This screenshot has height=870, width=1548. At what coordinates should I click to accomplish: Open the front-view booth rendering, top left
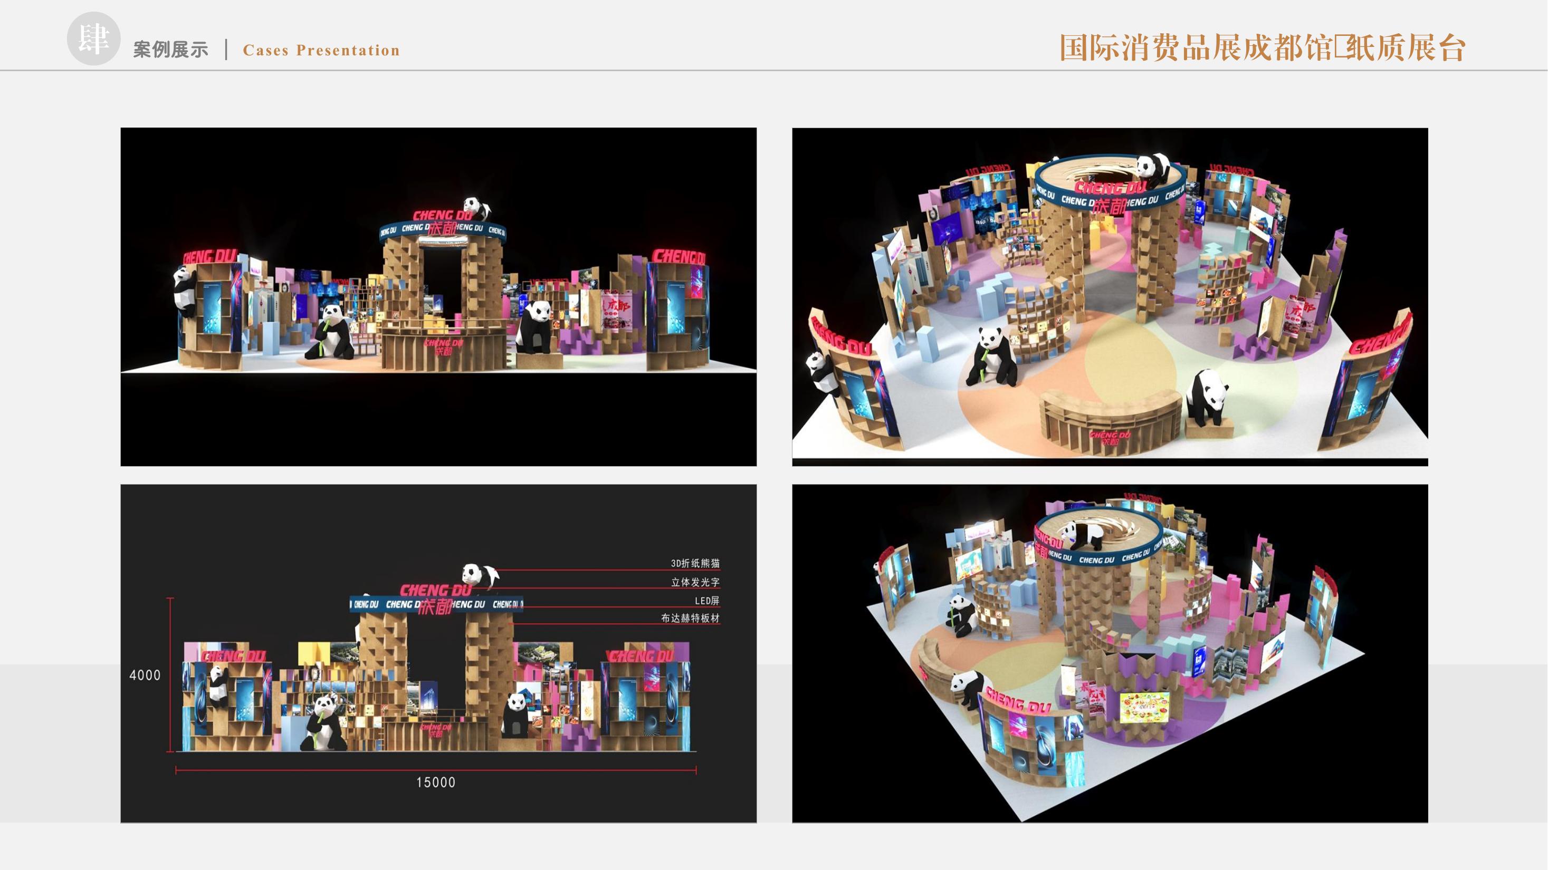click(438, 297)
